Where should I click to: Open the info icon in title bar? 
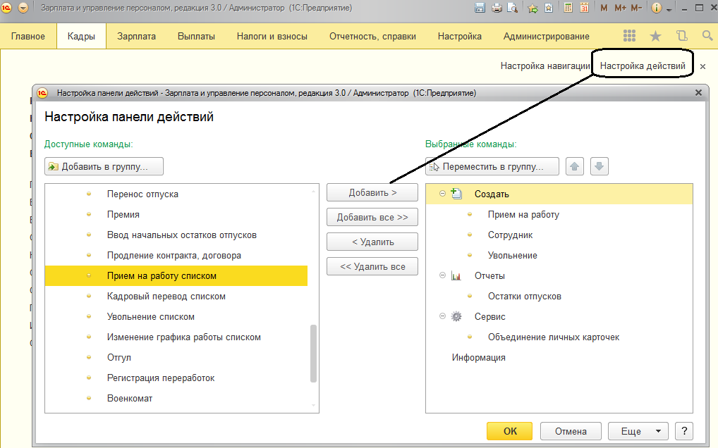[656, 8]
